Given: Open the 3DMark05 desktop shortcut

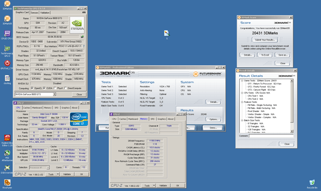Looking at the screenshot, I should pyautogui.click(x=7, y=20).
